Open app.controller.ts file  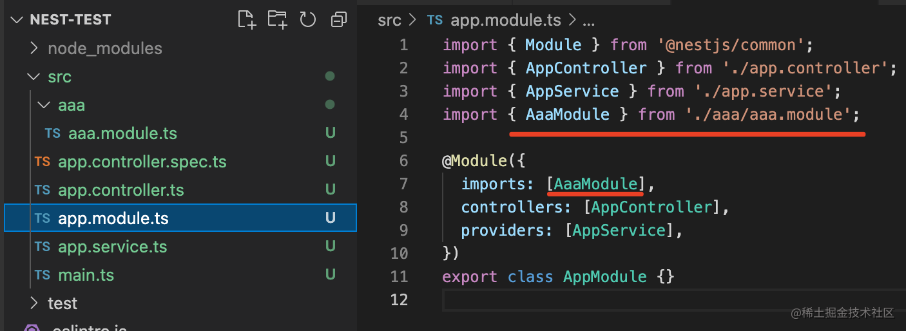120,190
